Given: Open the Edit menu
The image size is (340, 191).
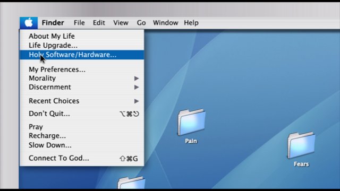Looking at the screenshot, I should pyautogui.click(x=99, y=23).
